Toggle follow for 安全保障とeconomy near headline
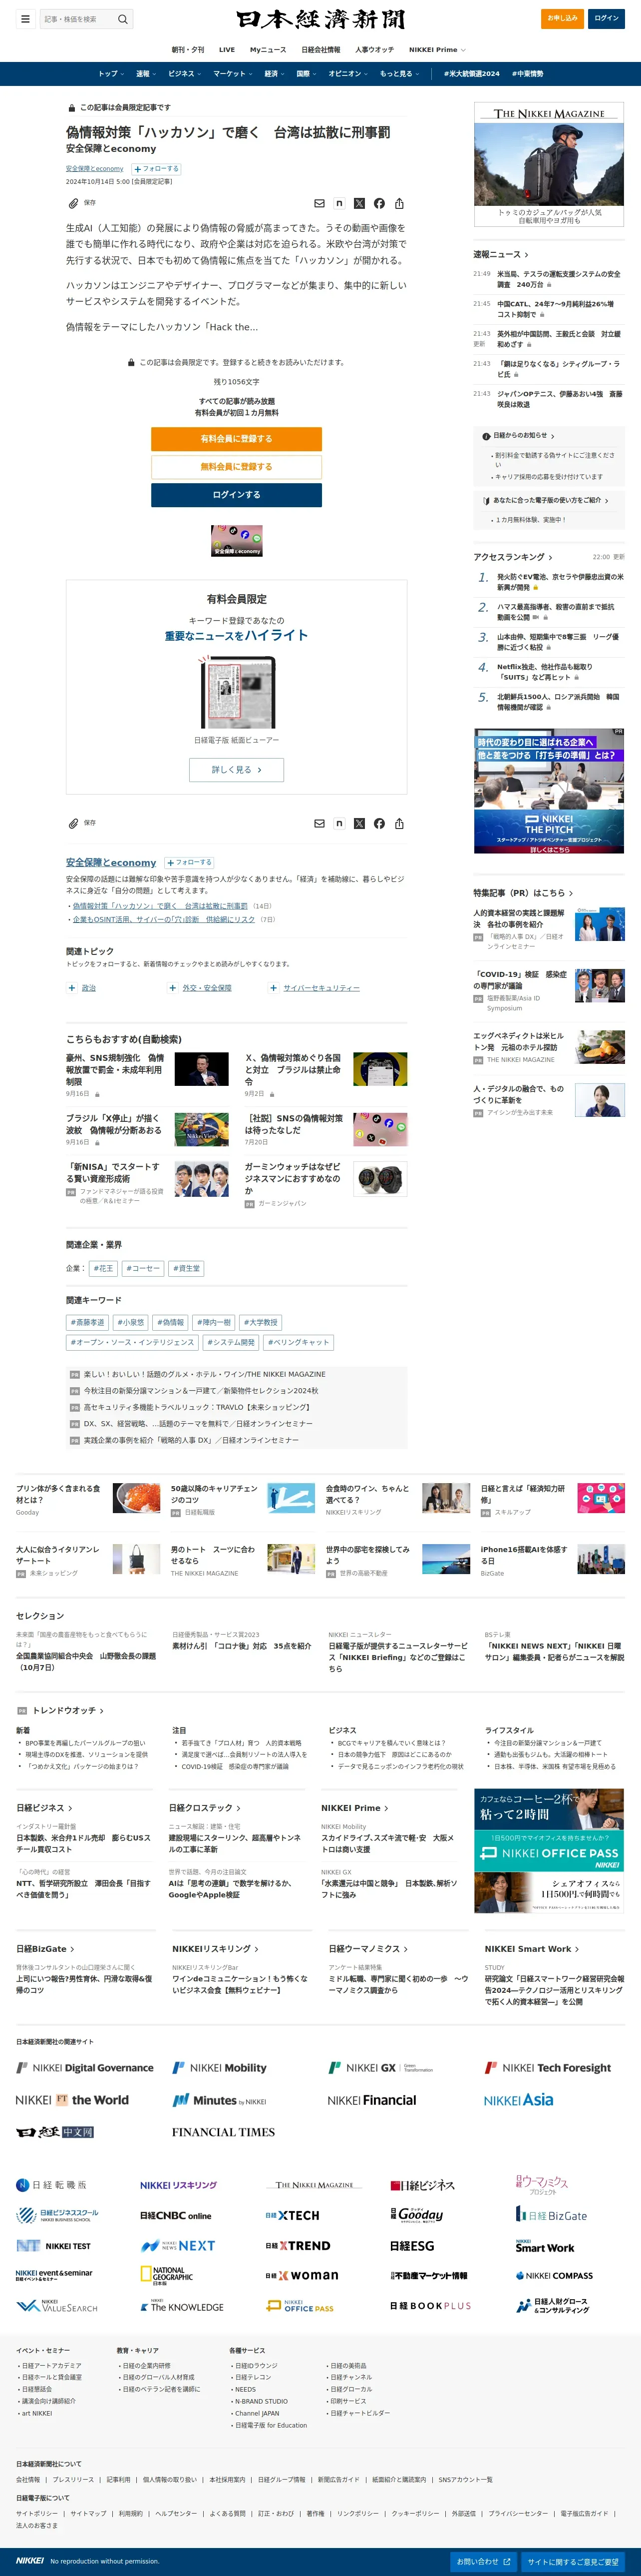The height and width of the screenshot is (2576, 641). coord(156,169)
